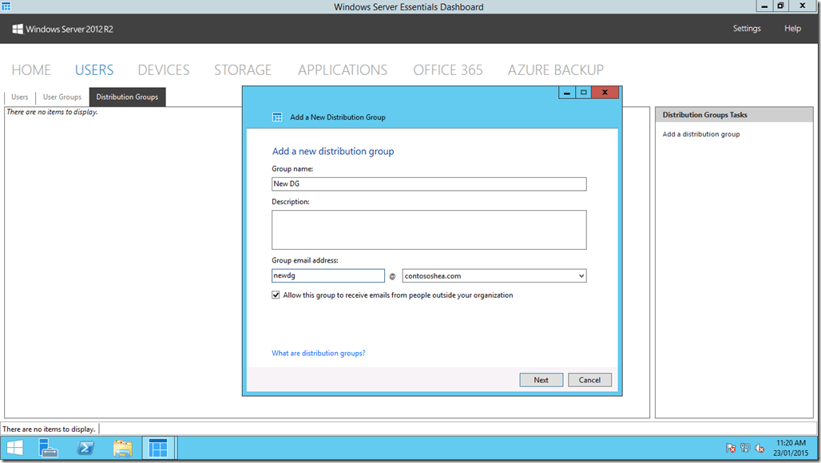Click the network status icon in system tray

(744, 448)
